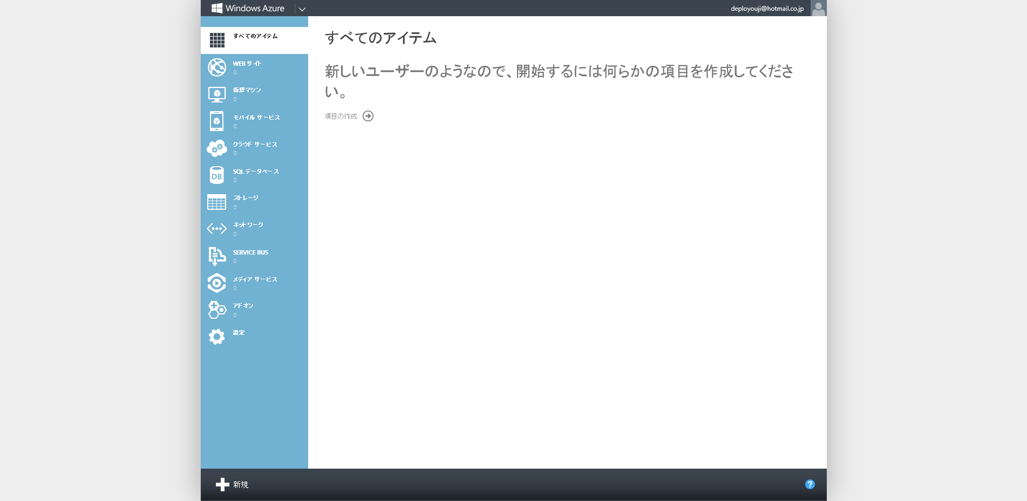Viewport: 1027px width, 501px height.
Task: Open the SQL データベース menu label
Action: pyautogui.click(x=256, y=171)
